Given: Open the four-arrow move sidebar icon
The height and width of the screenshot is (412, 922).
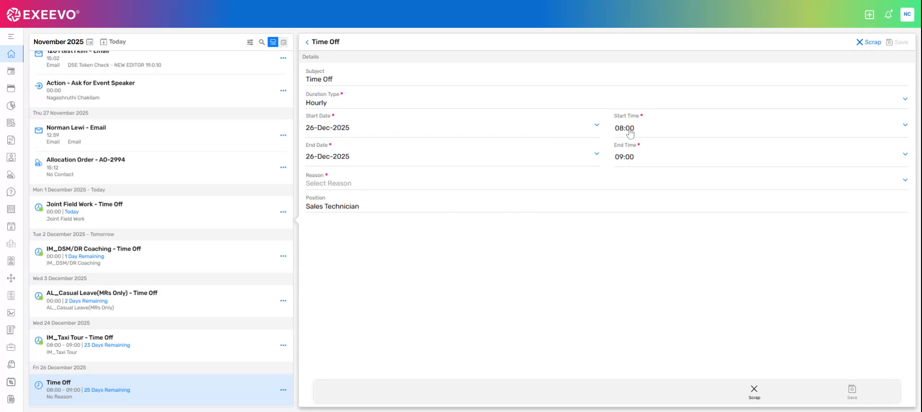Looking at the screenshot, I should point(11,278).
